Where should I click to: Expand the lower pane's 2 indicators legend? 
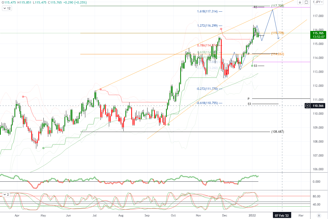coord(6,195)
